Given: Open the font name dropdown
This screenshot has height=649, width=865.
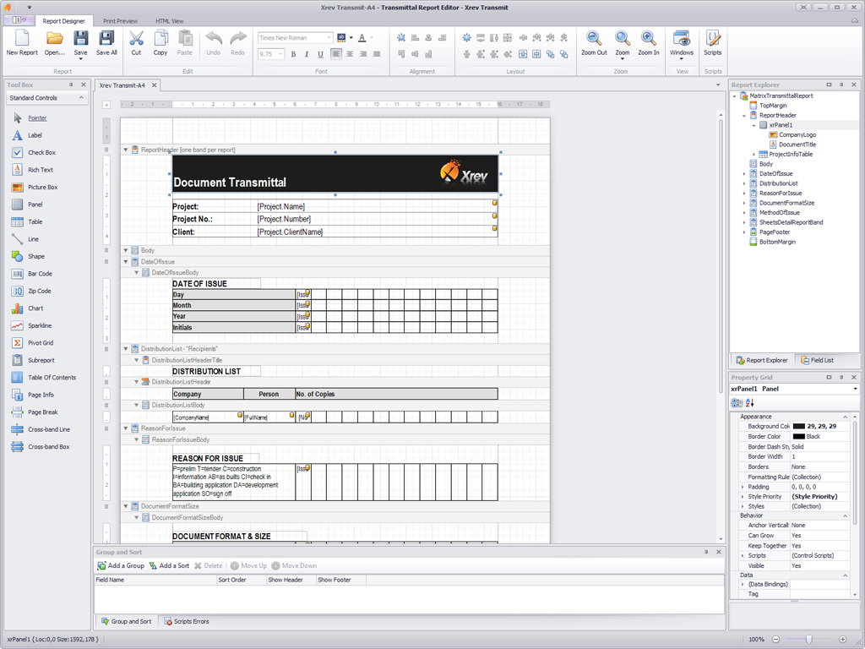Looking at the screenshot, I should tap(329, 38).
